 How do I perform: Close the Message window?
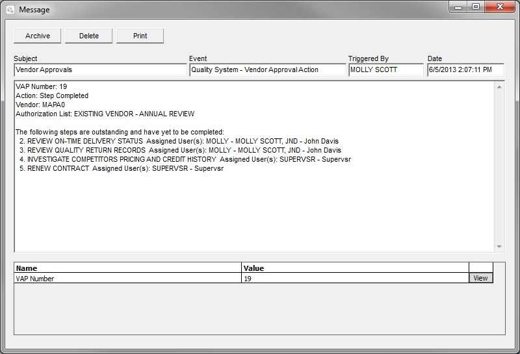tap(500, 7)
